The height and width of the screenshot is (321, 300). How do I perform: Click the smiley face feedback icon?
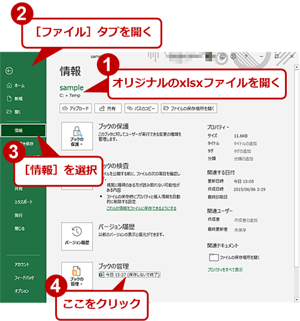223,56
